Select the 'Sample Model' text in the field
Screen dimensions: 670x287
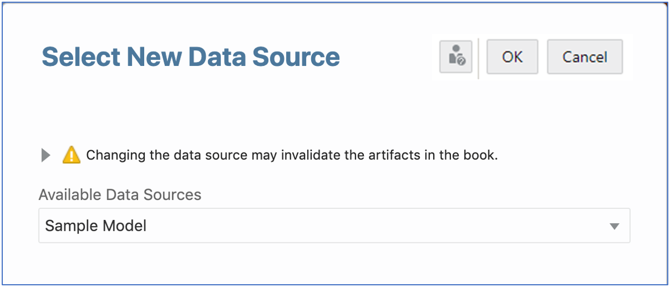pyautogui.click(x=96, y=226)
